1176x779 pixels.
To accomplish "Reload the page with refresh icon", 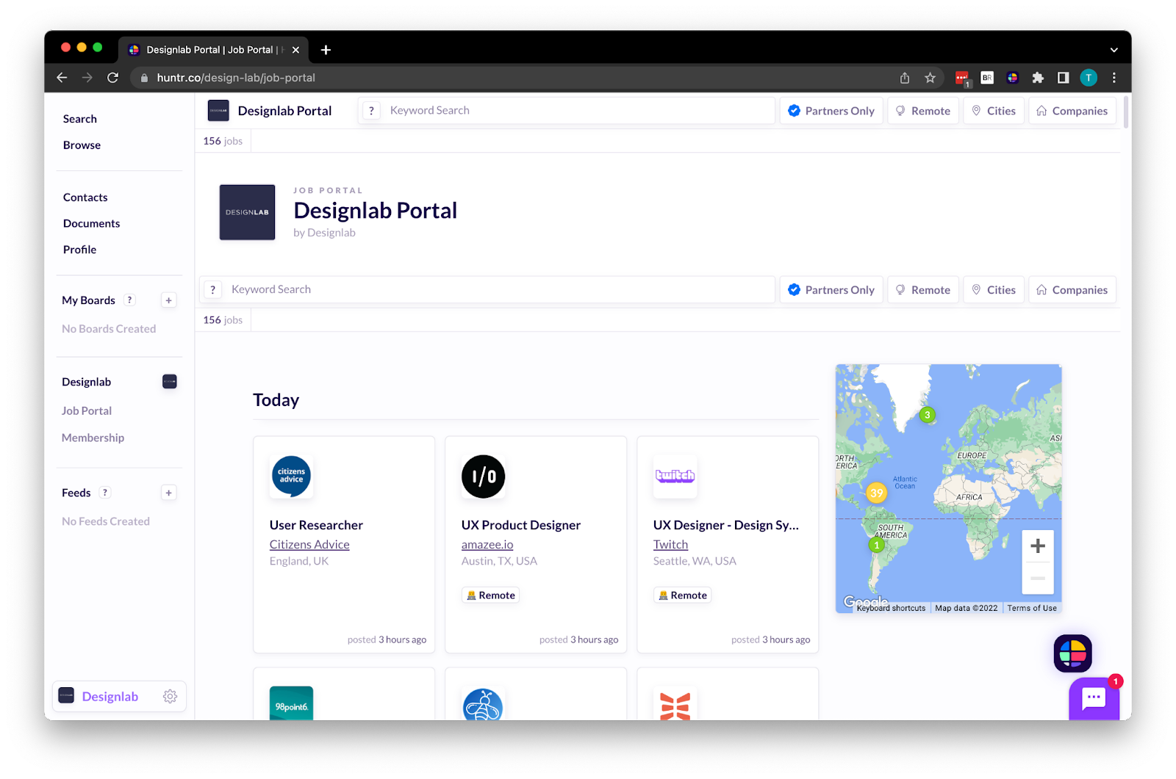I will tap(112, 78).
